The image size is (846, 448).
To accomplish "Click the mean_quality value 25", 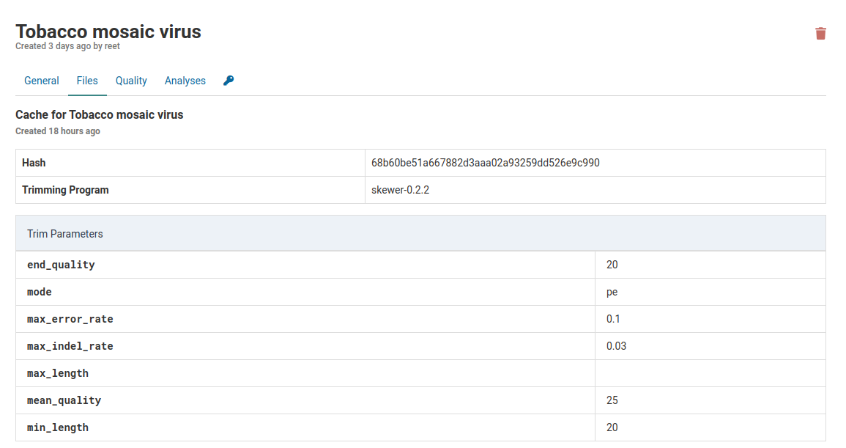I will tap(612, 400).
